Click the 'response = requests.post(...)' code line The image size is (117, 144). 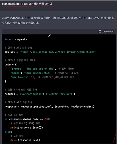tap(50, 106)
